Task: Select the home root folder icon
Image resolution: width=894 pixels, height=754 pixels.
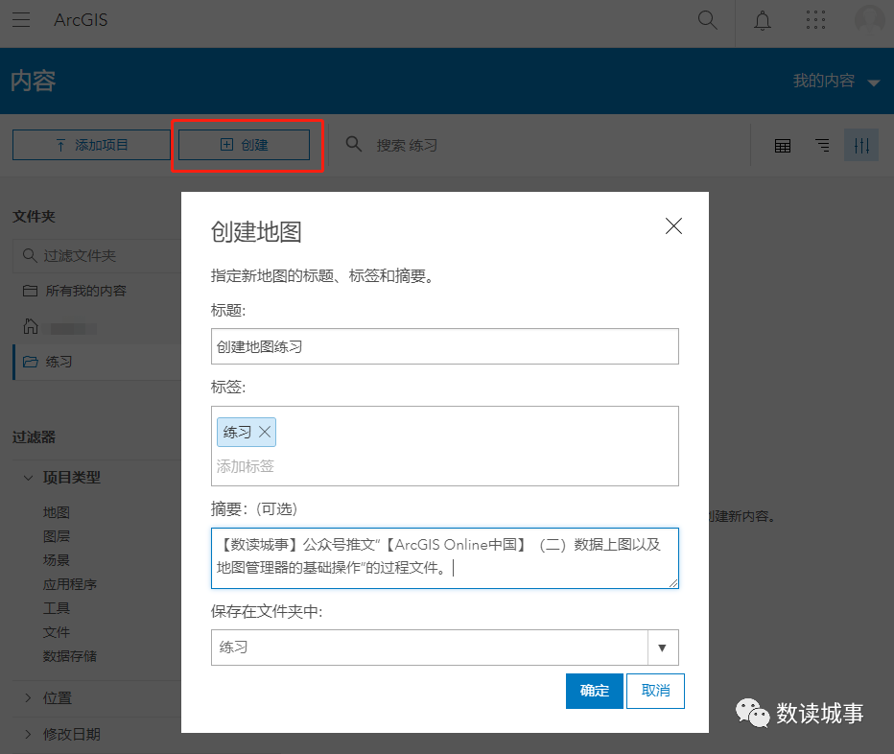Action: point(31,327)
